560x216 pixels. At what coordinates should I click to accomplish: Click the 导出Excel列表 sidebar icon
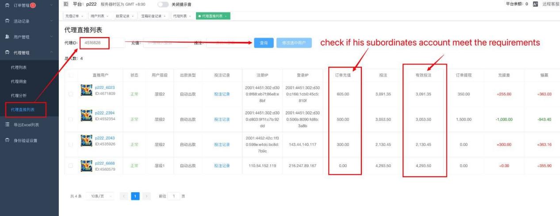coord(7,125)
